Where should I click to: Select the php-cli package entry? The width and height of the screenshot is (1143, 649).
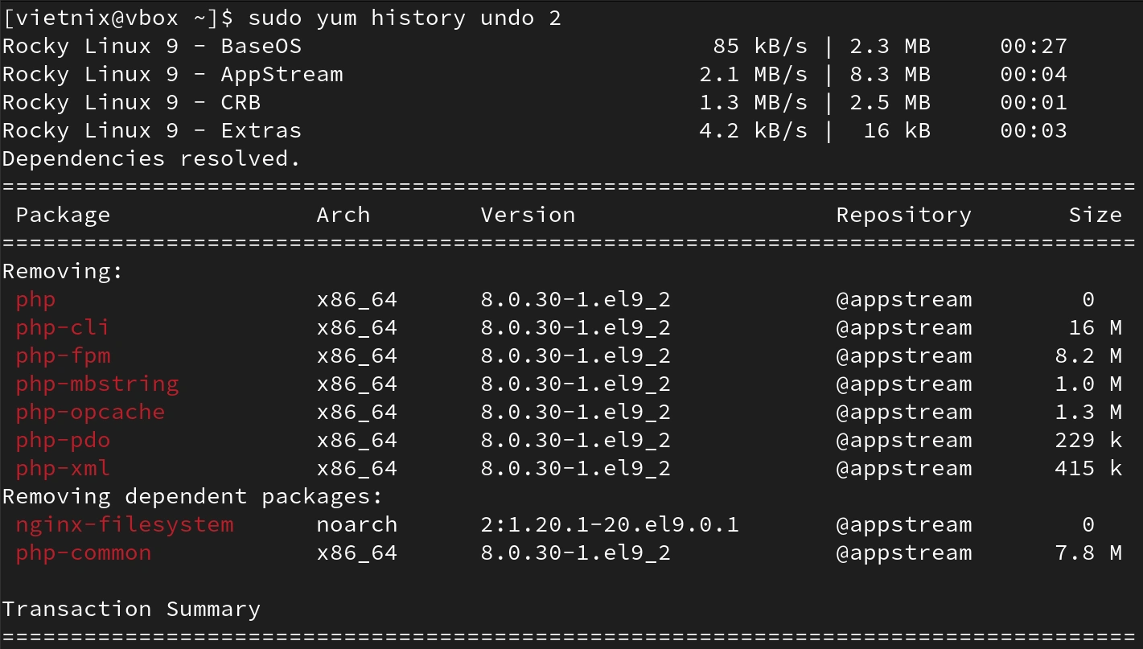click(63, 328)
